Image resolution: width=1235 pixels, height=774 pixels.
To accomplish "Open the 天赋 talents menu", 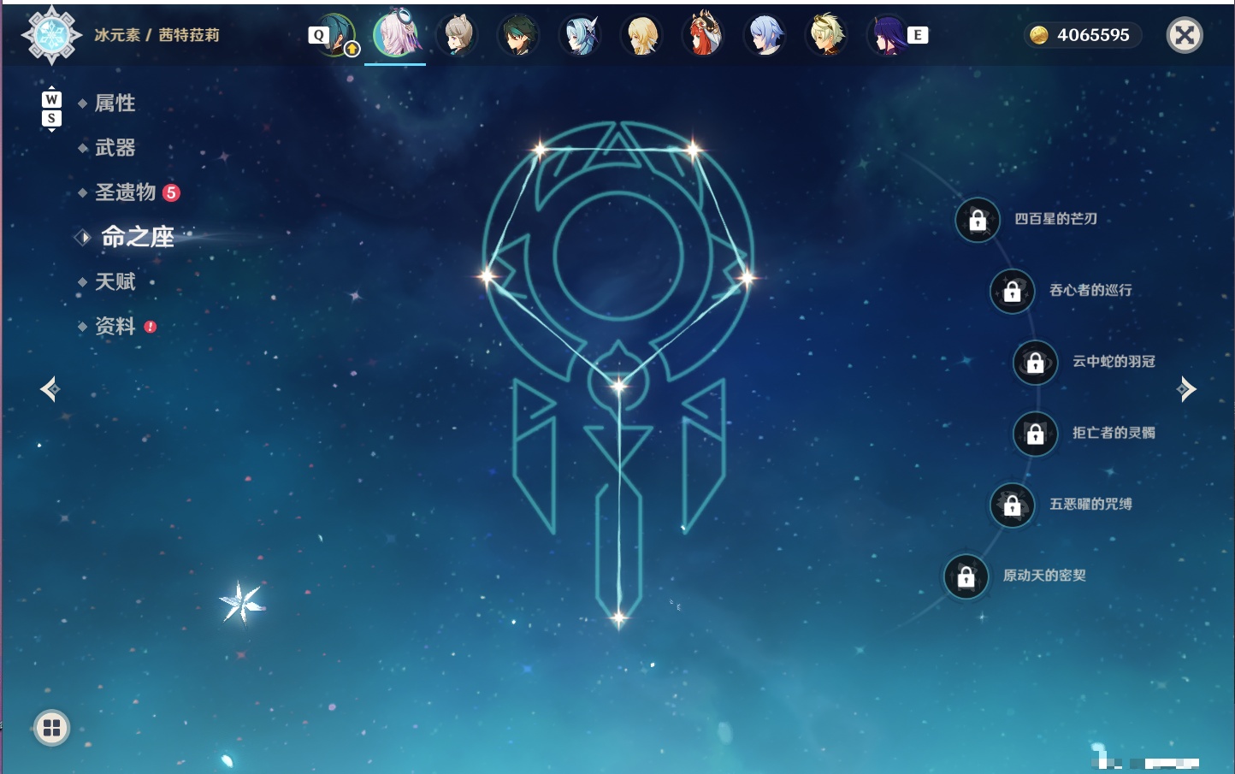I will coord(115,281).
